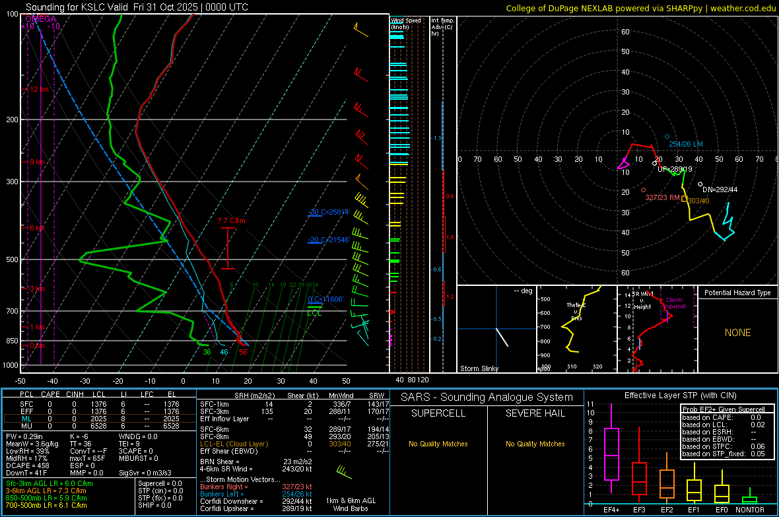Click the EFF parcel row
This screenshot has height=517, width=779.
(x=100, y=411)
